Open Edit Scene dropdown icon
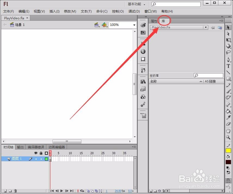The width and height of the screenshot is (233, 194). 97,25
